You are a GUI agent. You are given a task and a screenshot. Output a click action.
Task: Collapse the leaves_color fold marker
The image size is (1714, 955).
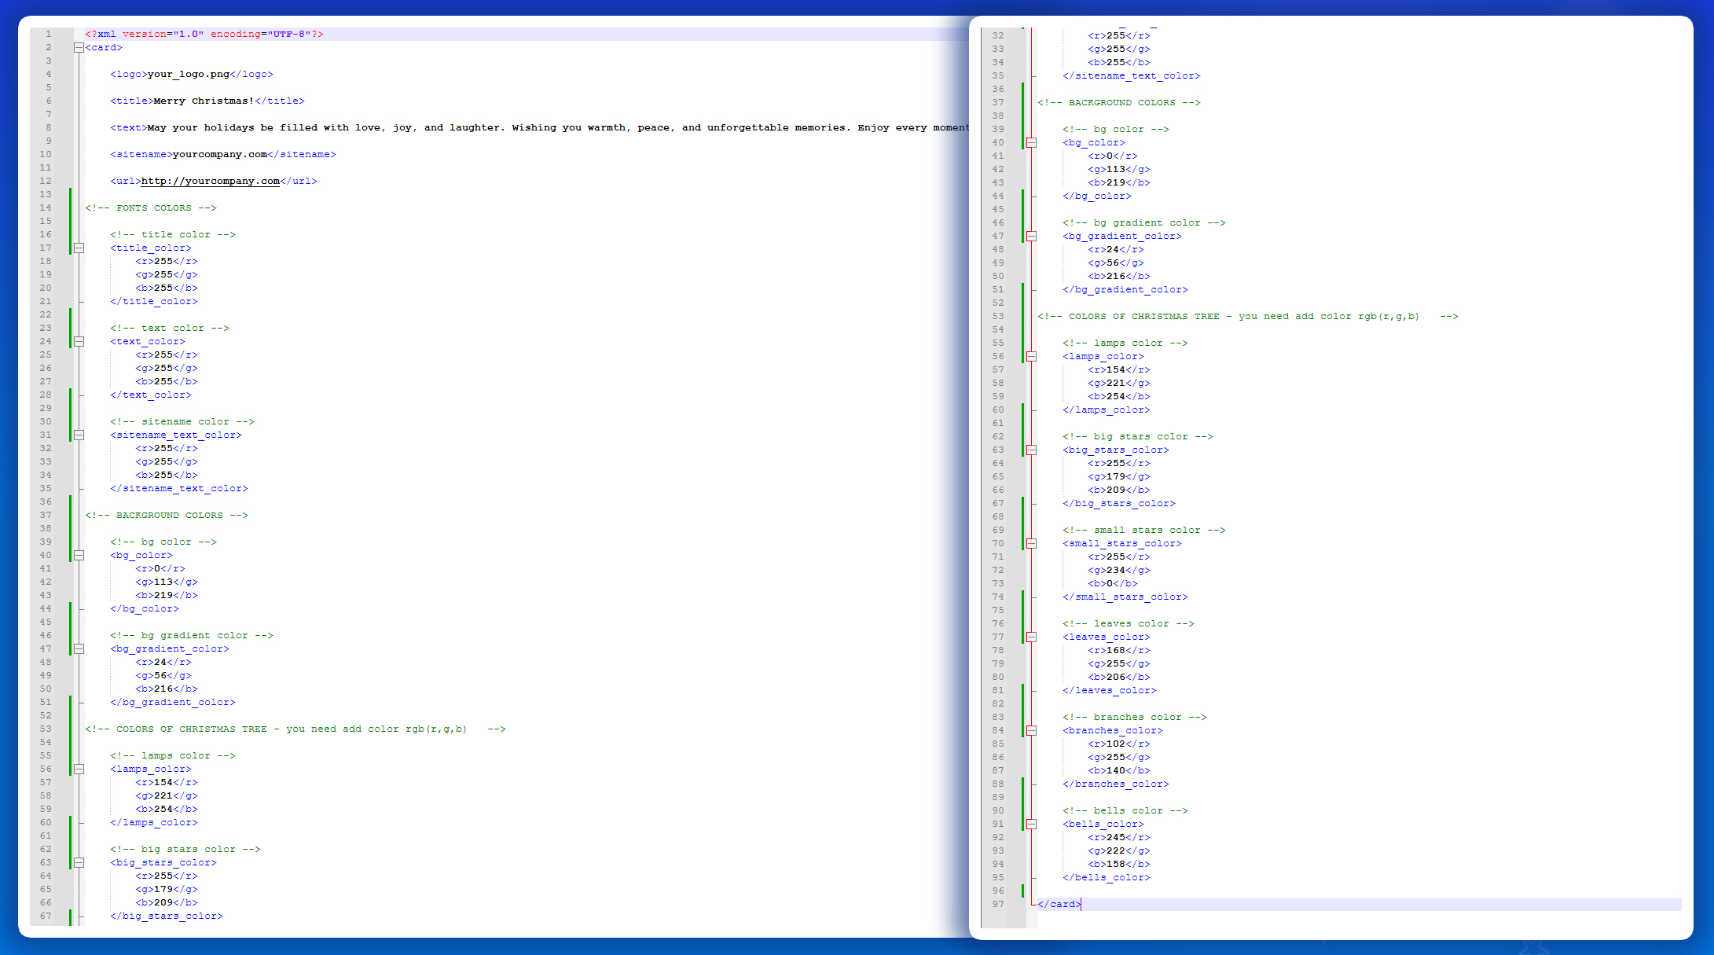1031,637
